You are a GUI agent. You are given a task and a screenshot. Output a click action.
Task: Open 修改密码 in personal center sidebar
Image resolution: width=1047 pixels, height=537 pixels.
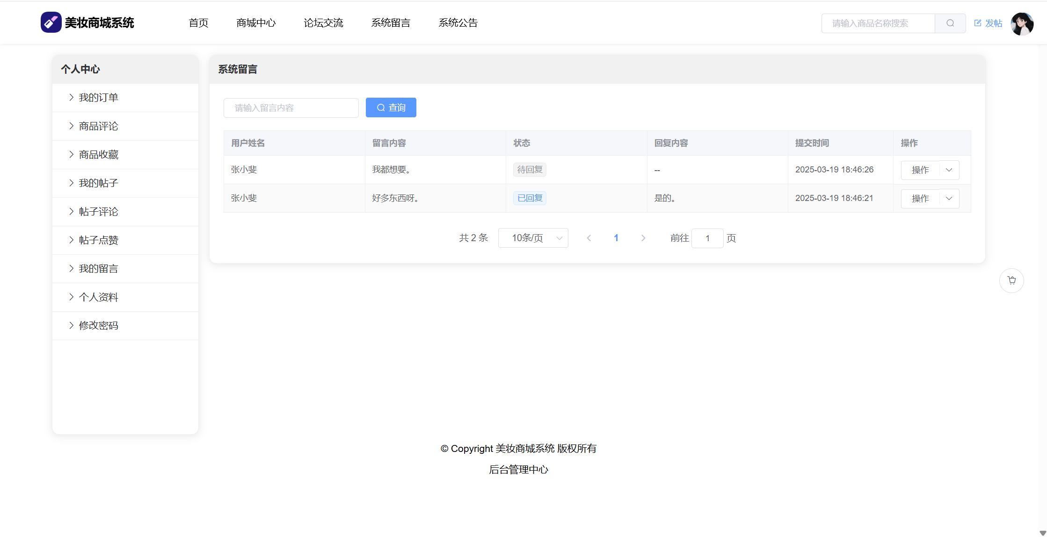(x=98, y=326)
